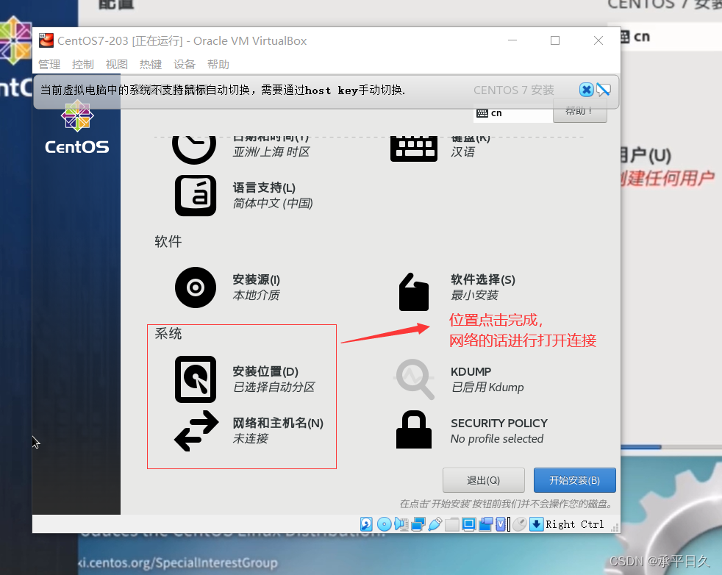Open 安装源(I) settings
This screenshot has height=575, width=722.
tap(256, 279)
